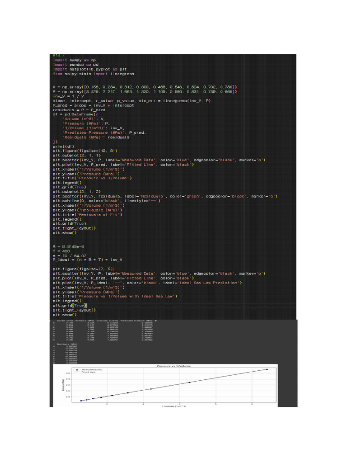Click 'P_ideal = (n * R * T) * inv_V' line
This screenshot has height=463, width=347.
(x=87, y=260)
